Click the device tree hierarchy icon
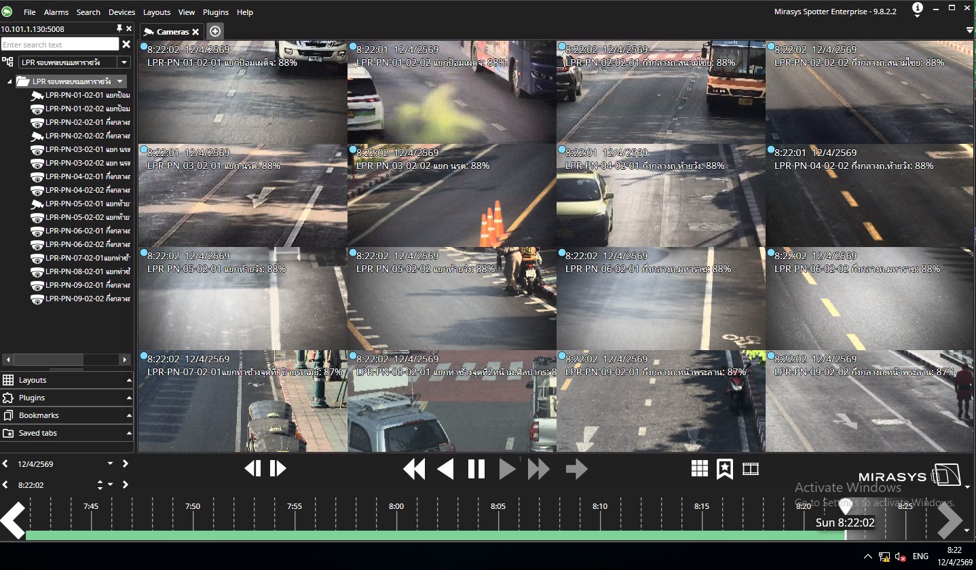The height and width of the screenshot is (570, 976). 7,62
